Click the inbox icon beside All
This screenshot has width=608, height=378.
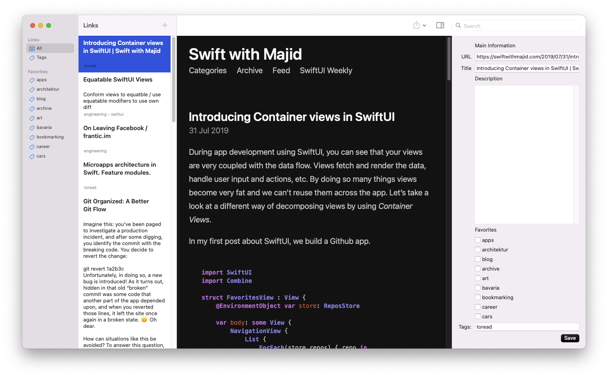32,48
